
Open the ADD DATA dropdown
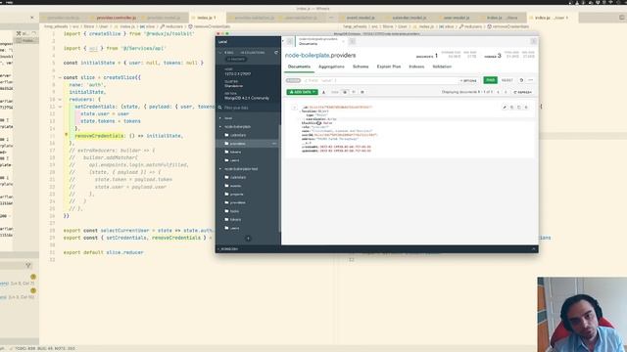click(x=303, y=92)
